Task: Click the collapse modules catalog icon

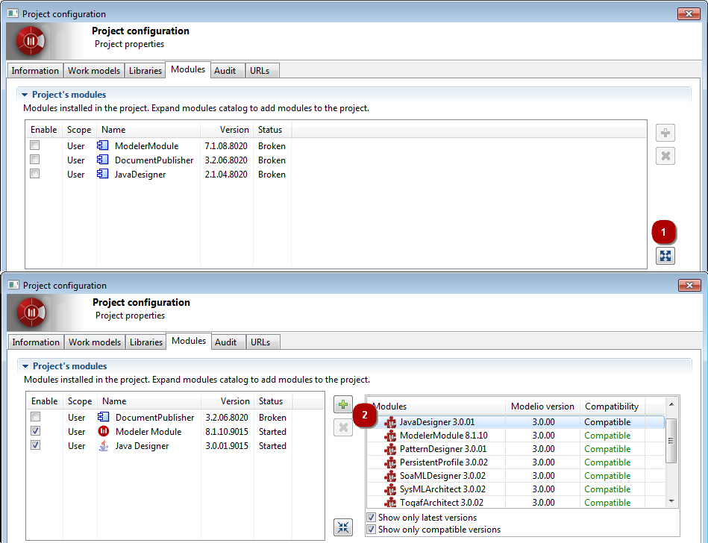Action: 342,527
